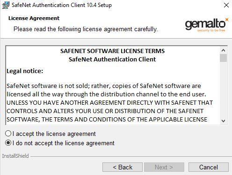
Task: Cancel the installation with the Cancel button
Action: coord(209,167)
